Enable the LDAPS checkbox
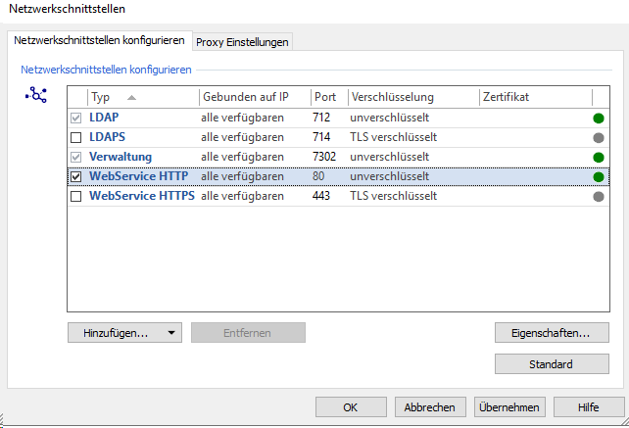 76,137
